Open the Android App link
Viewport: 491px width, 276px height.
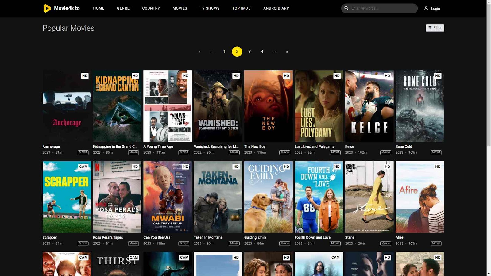[x=276, y=8]
